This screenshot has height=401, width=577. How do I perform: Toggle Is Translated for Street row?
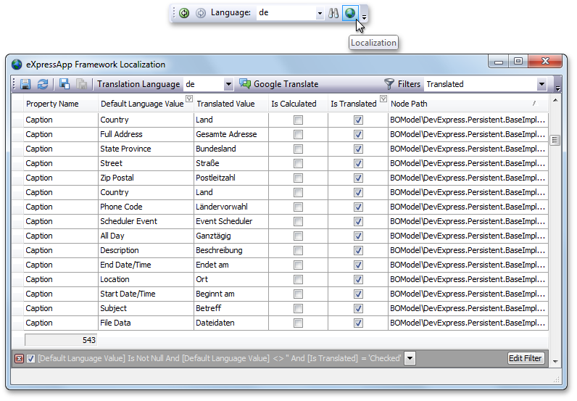(x=358, y=163)
